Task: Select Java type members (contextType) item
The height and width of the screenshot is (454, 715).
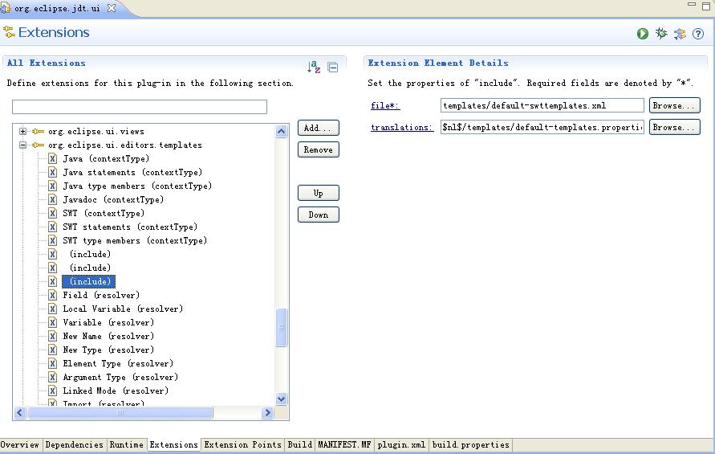Action: click(x=137, y=186)
